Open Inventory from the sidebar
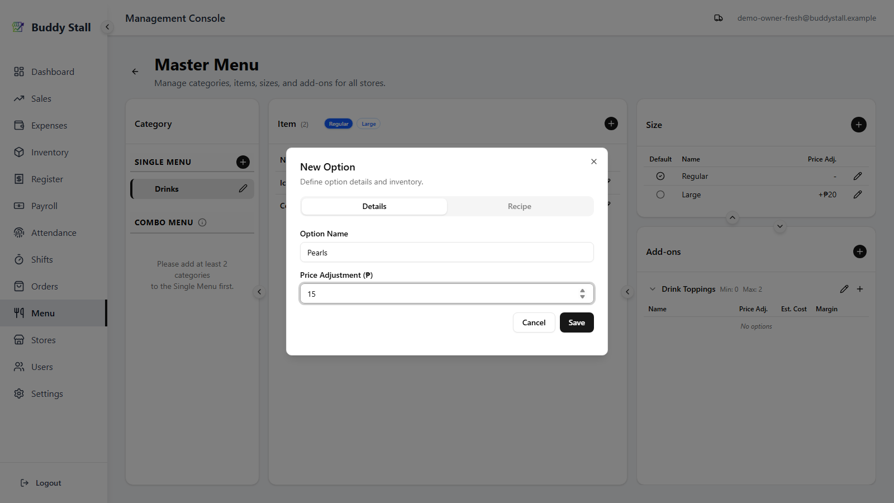Screen dimensions: 894x503 [x=53, y=152]
